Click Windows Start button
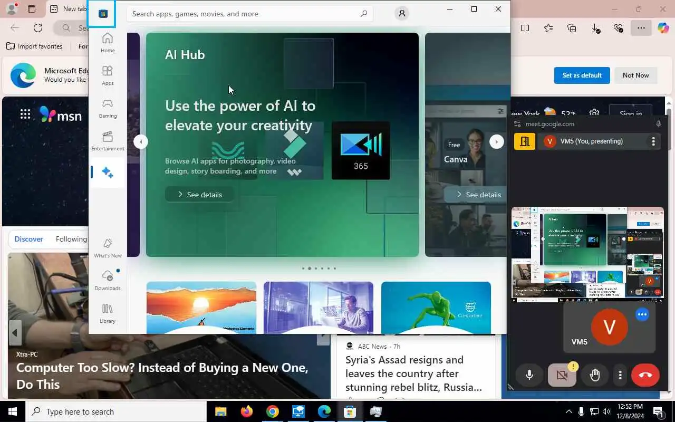Viewport: 675px width, 422px height. click(x=13, y=411)
